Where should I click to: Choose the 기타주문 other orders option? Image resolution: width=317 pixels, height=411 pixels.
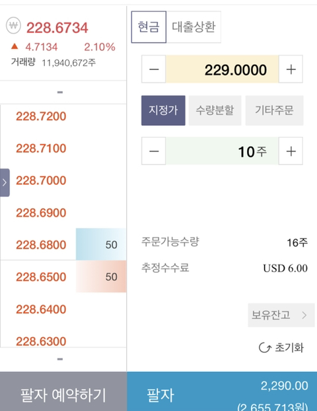coord(274,110)
